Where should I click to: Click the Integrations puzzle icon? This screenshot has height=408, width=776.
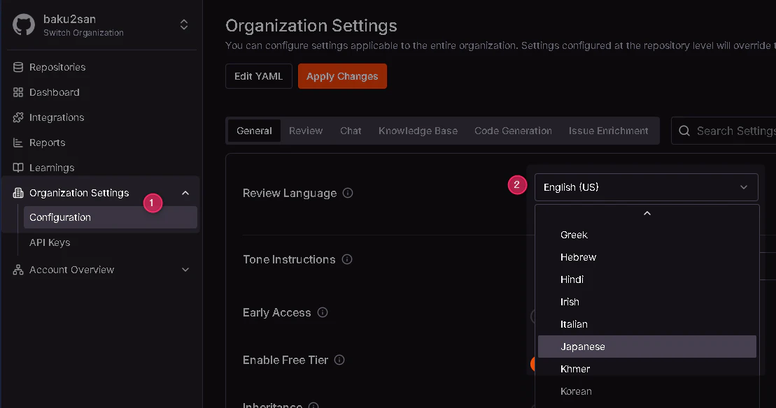click(18, 117)
